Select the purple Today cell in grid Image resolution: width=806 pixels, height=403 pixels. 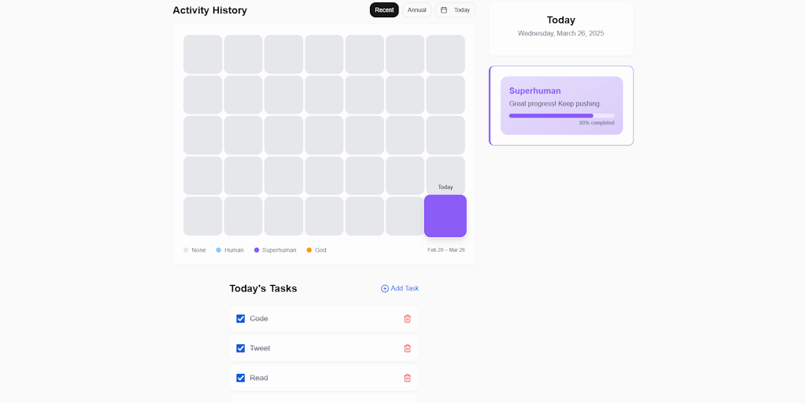point(446,216)
